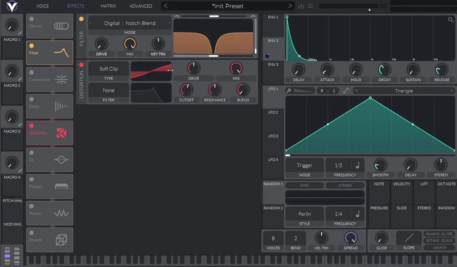Click the filter cutoff horizontal slider

(x=214, y=56)
